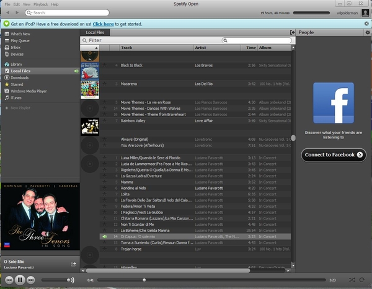
Task: Open the Play Queue in sidebar
Action: (20, 40)
